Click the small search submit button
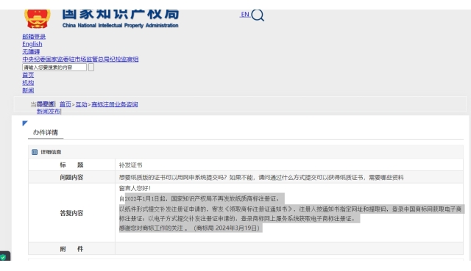 pos(91,68)
